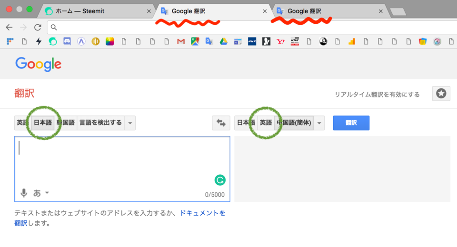Click the Google logo

point(39,64)
